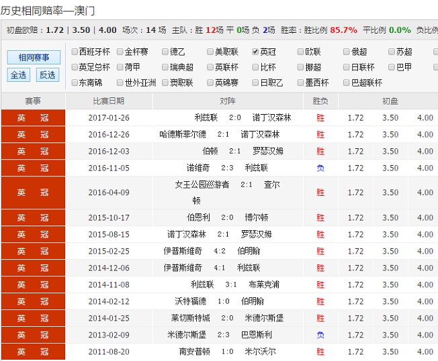Click 哈德斯菲尔德 team name

(183, 134)
